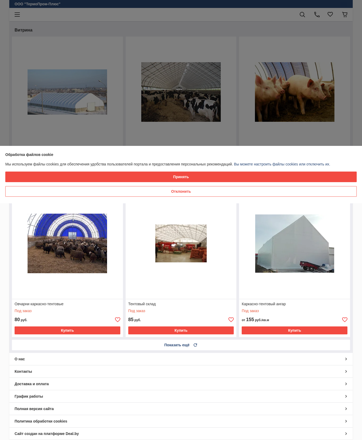
Task: Expand График работы section
Action: pyautogui.click(x=181, y=396)
